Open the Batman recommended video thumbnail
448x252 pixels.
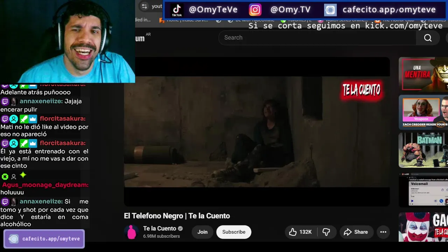click(423, 150)
